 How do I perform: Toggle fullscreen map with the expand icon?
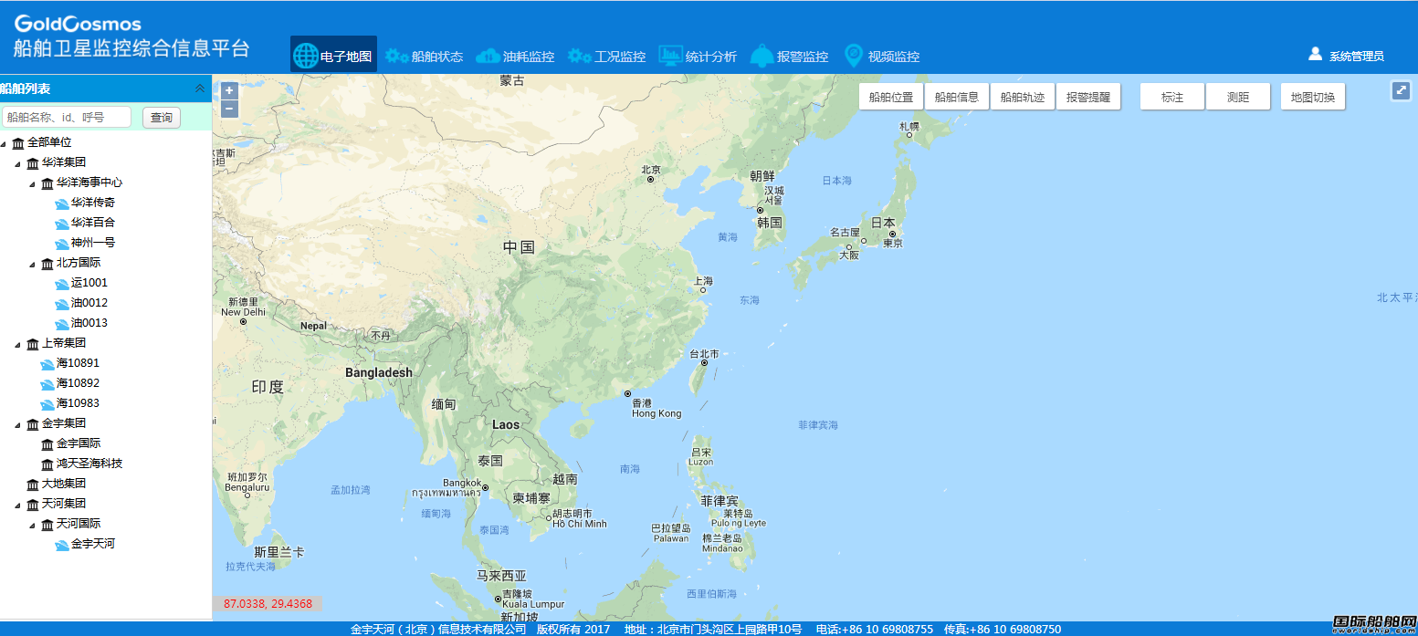1401,90
